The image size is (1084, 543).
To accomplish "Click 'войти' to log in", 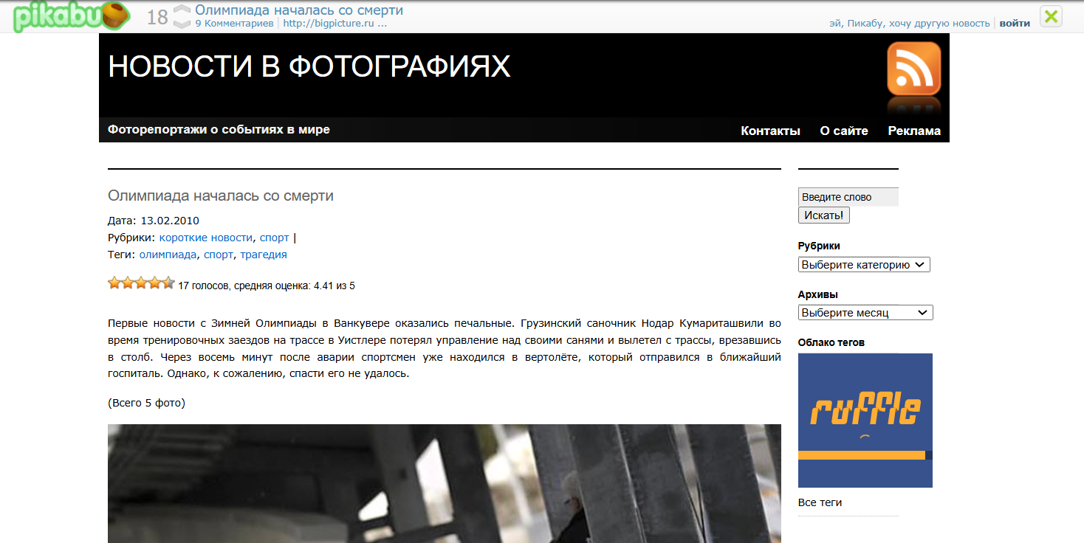I will 1014,24.
